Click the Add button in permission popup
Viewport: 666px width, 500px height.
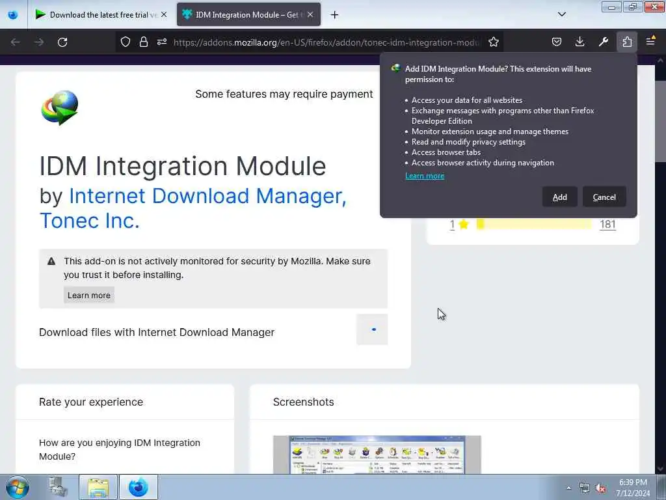pos(559,197)
